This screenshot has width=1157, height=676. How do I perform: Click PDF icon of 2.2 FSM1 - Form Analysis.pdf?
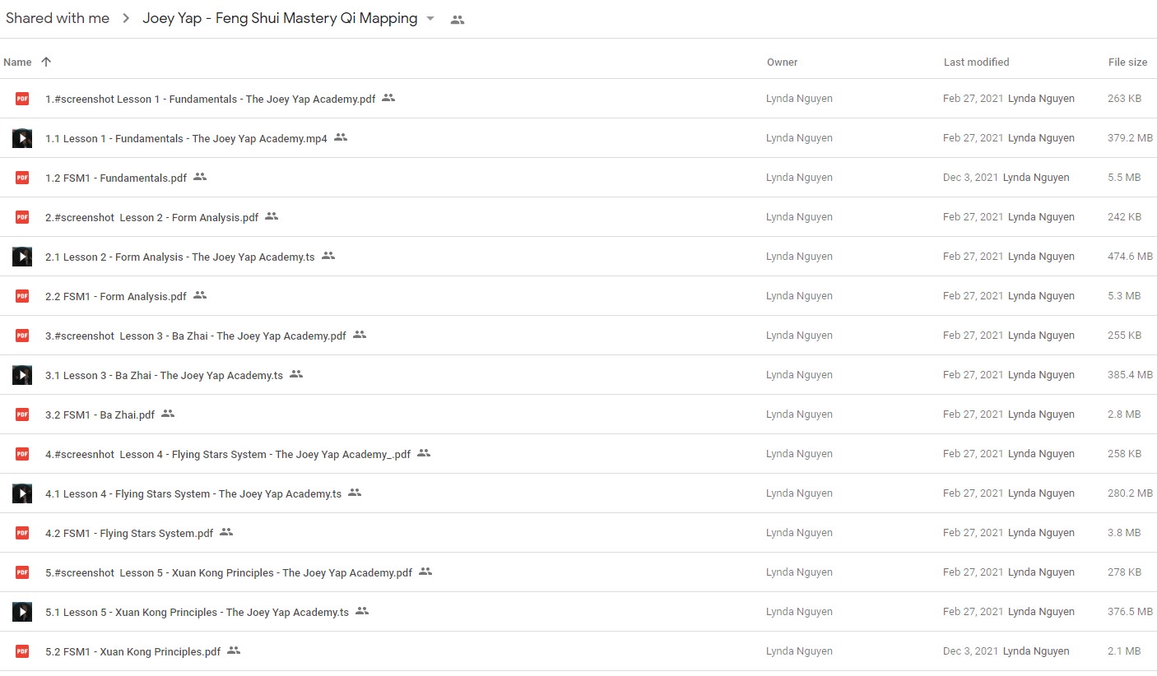pos(22,296)
